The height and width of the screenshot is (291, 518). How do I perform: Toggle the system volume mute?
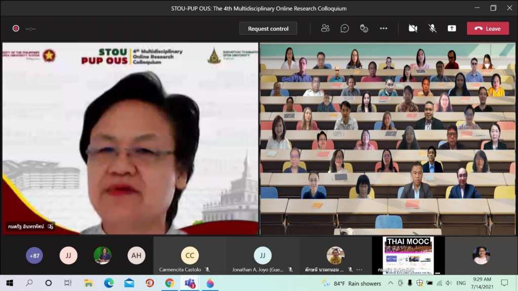[448, 283]
